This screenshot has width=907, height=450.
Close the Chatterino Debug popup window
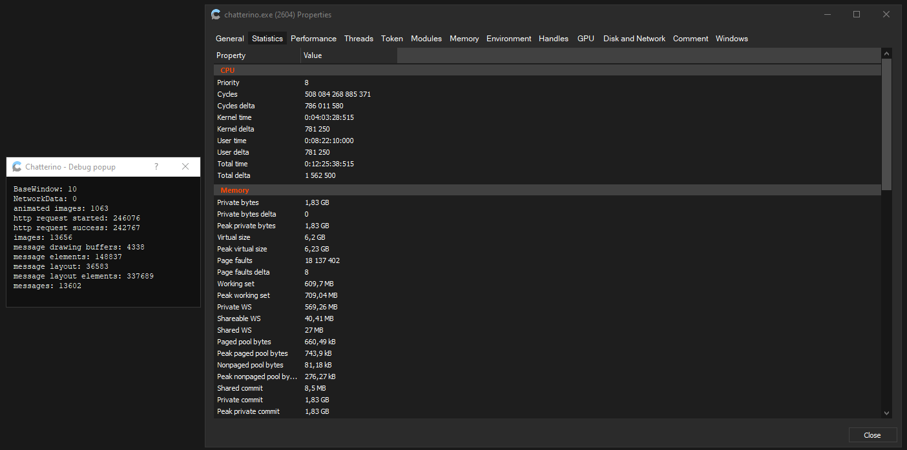185,166
